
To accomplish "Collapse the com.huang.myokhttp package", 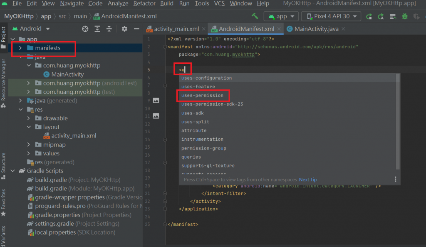I will [x=29, y=65].
